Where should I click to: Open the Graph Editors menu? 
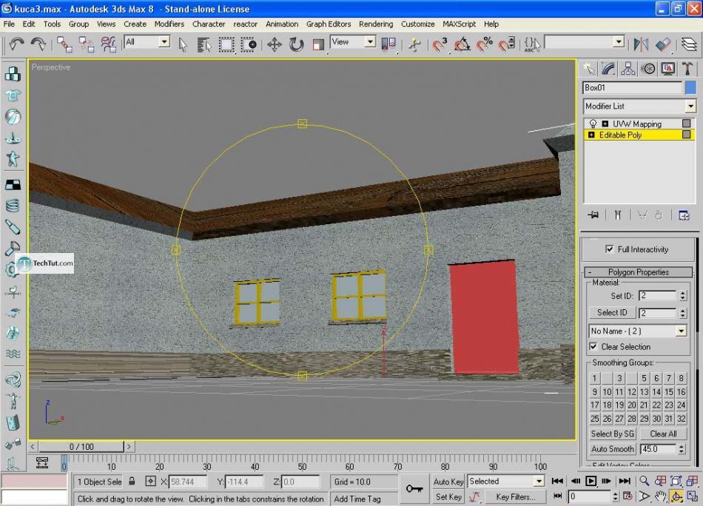tap(329, 24)
